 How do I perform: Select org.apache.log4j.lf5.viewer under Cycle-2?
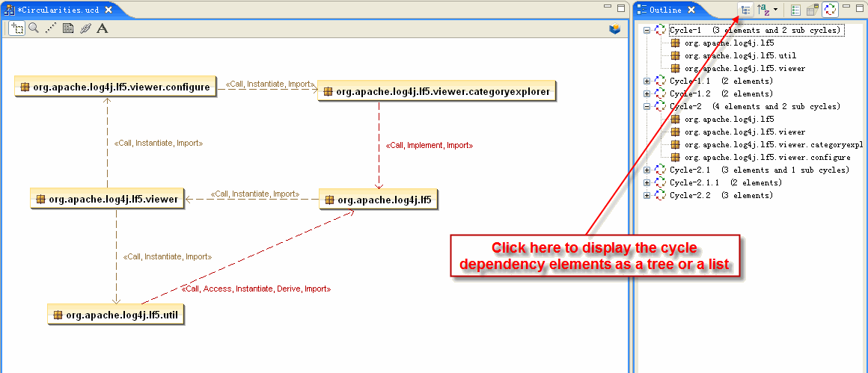745,132
